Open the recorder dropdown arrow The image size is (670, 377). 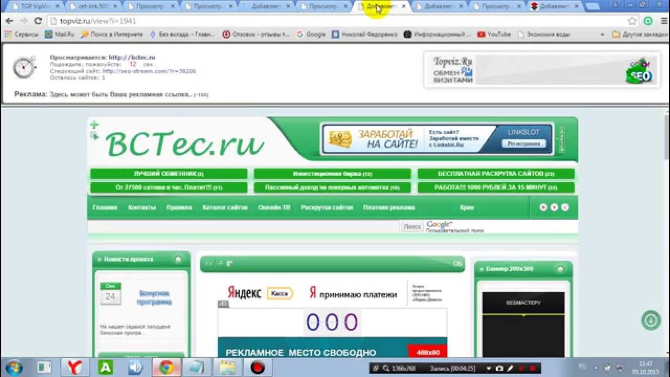click(x=488, y=368)
